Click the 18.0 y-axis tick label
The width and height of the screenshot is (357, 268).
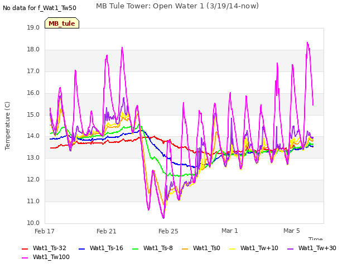pyautogui.click(x=33, y=50)
